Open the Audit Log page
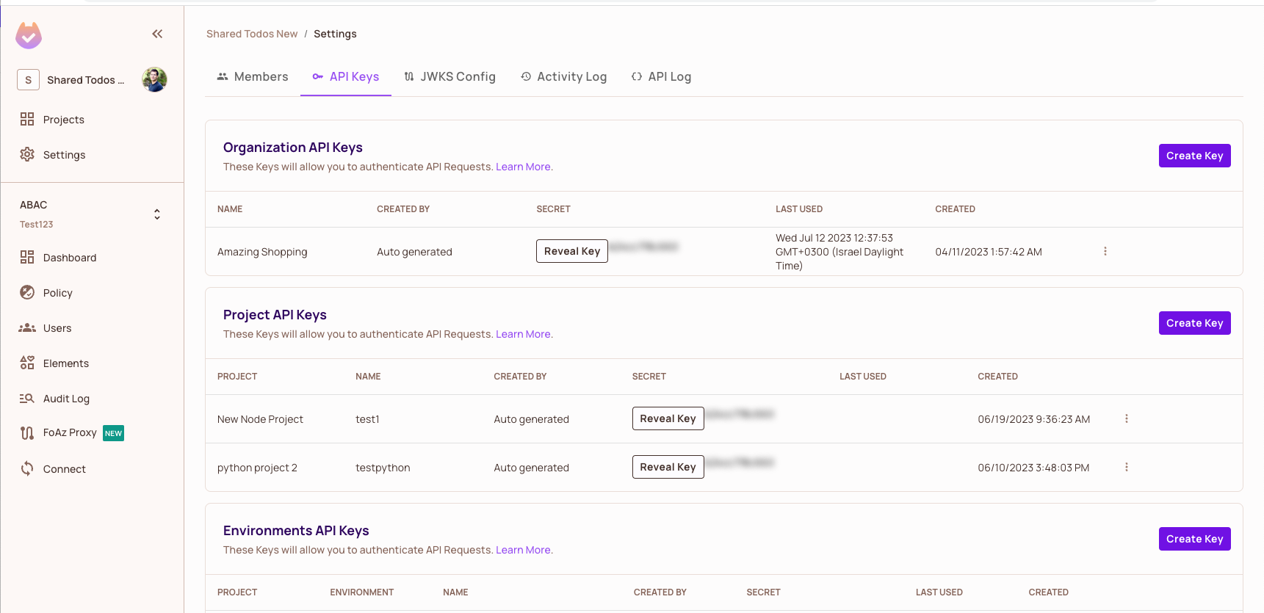Screen dimensions: 1264x613 tap(55, 399)
